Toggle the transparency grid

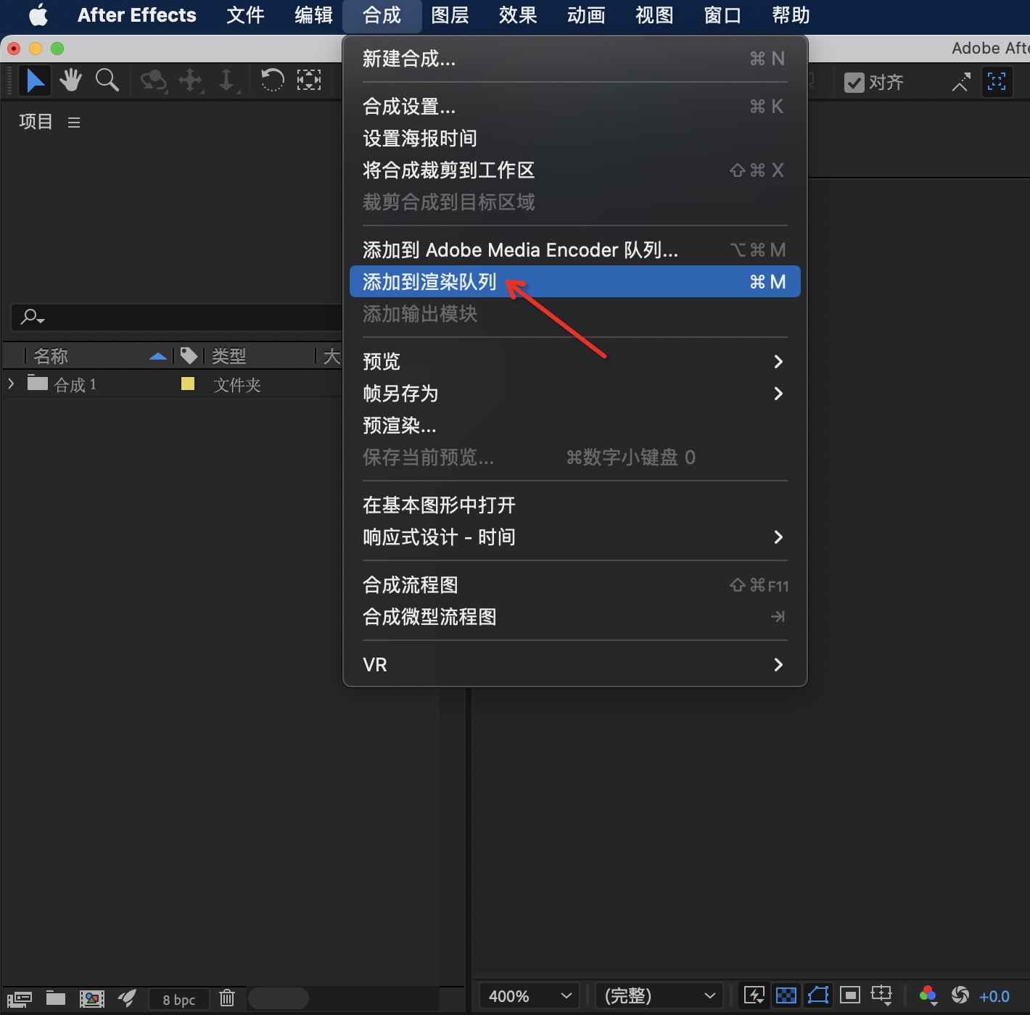[786, 995]
